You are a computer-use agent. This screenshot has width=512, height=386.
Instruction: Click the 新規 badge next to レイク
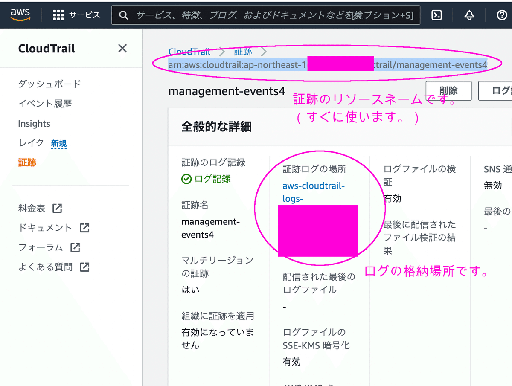[x=59, y=144]
